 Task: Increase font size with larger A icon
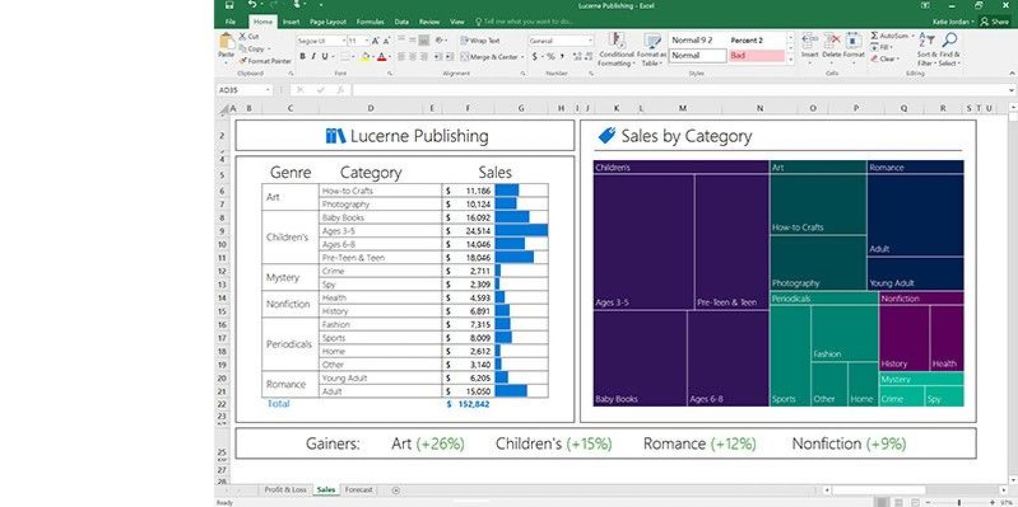tap(375, 41)
